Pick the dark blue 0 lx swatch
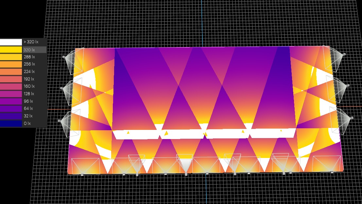 (x=10, y=123)
